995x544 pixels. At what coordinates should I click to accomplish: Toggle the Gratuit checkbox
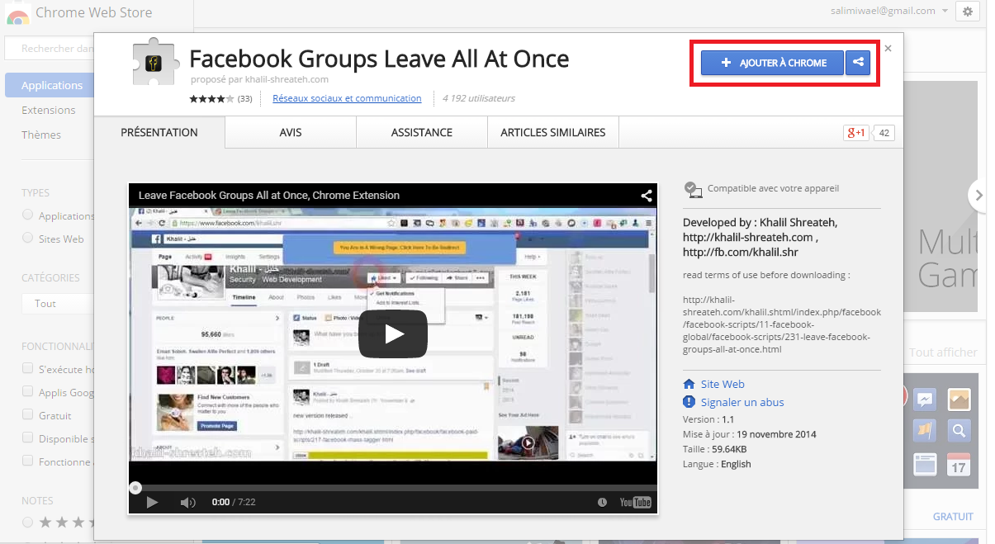28,415
